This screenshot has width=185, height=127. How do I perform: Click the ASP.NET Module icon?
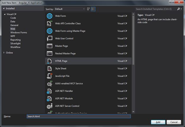click(x=49, y=99)
